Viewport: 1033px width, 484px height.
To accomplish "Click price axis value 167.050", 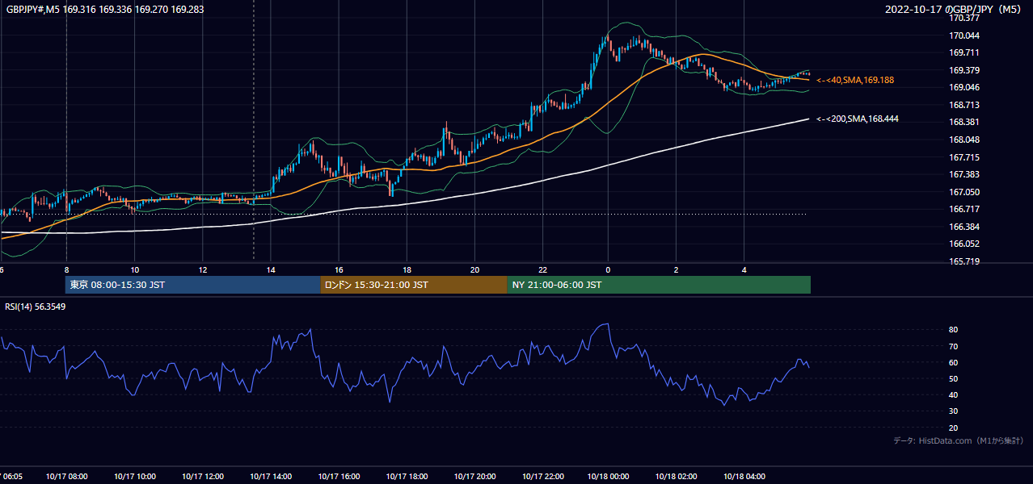I will coord(964,192).
